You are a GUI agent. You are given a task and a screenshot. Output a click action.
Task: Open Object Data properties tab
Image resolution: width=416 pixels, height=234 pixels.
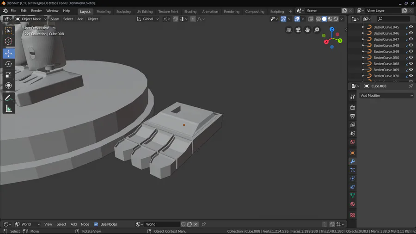click(353, 196)
